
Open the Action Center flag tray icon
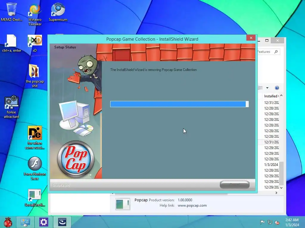tap(262, 222)
